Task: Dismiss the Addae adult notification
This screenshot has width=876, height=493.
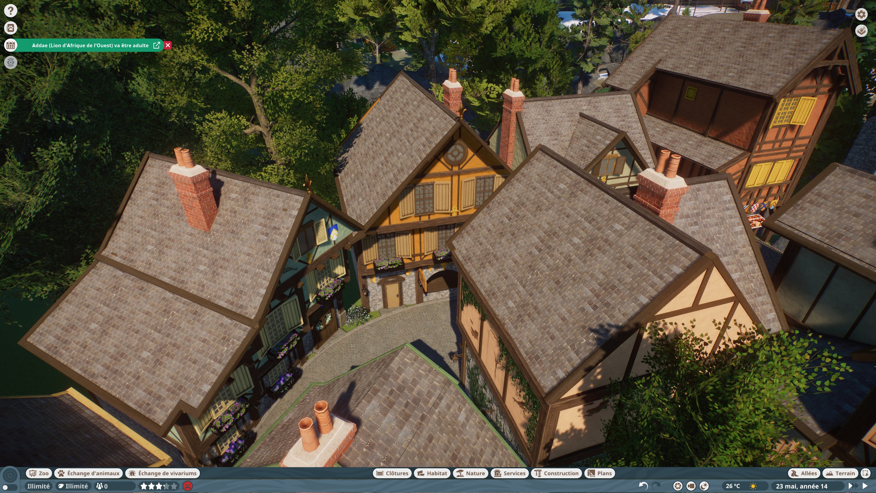Action: (168, 45)
